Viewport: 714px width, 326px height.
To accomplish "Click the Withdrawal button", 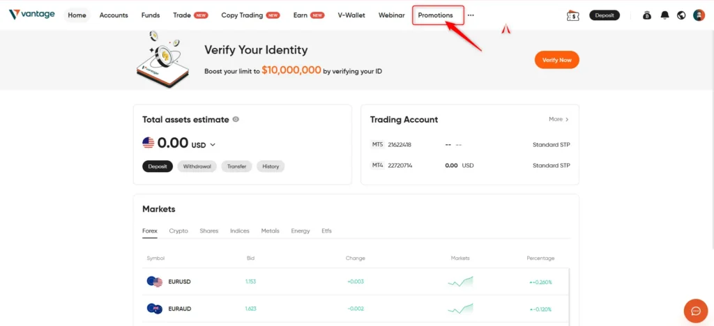I will pos(197,166).
